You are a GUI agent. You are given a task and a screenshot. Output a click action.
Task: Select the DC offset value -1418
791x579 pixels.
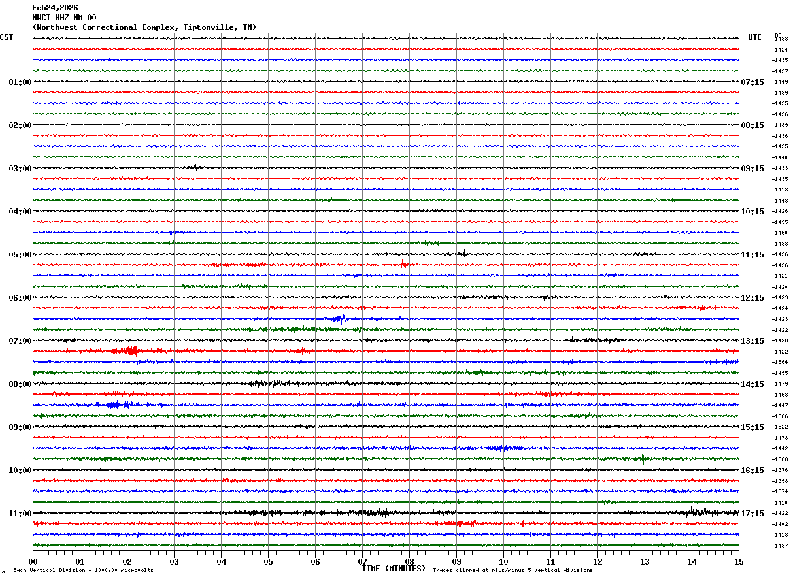pos(779,190)
